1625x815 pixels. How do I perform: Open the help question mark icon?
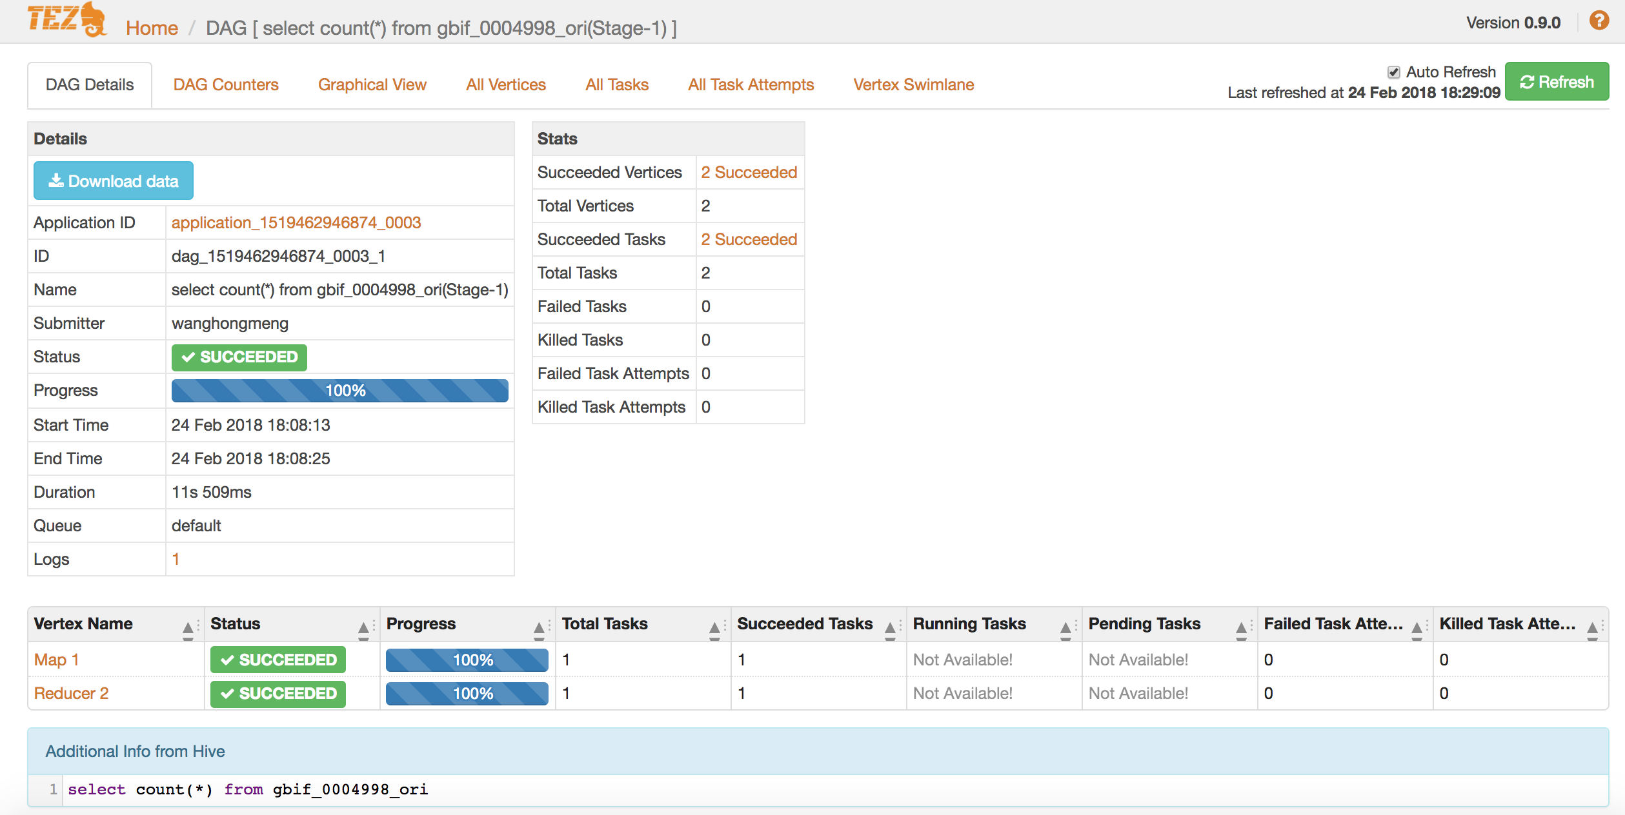[1599, 21]
